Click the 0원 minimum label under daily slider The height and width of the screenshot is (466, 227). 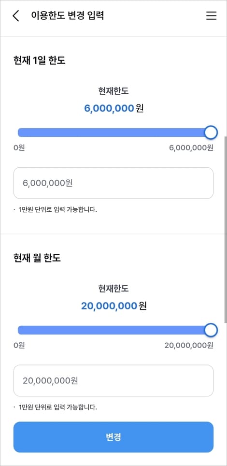point(19,148)
